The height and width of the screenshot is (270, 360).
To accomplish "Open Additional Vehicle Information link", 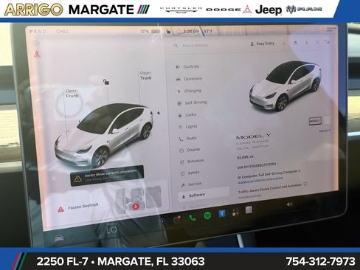I will point(260,180).
